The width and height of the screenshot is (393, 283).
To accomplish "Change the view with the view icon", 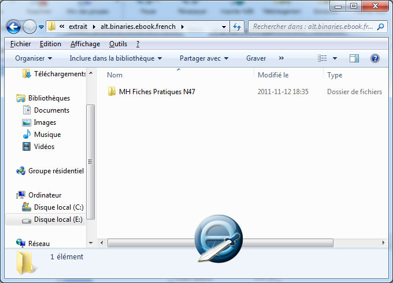I will (x=322, y=58).
